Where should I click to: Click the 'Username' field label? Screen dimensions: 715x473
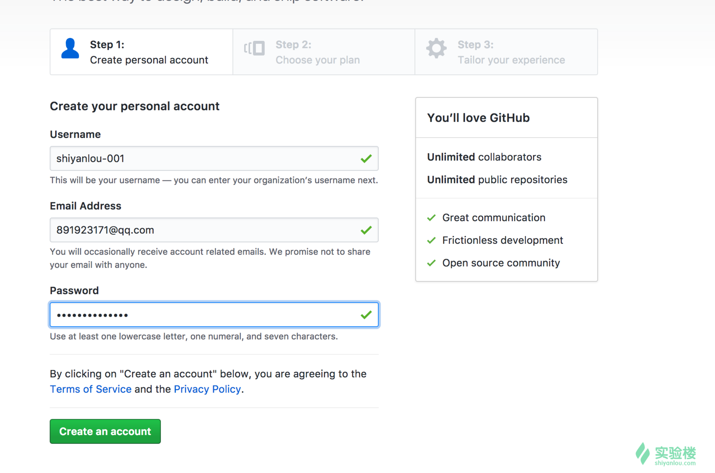click(75, 135)
